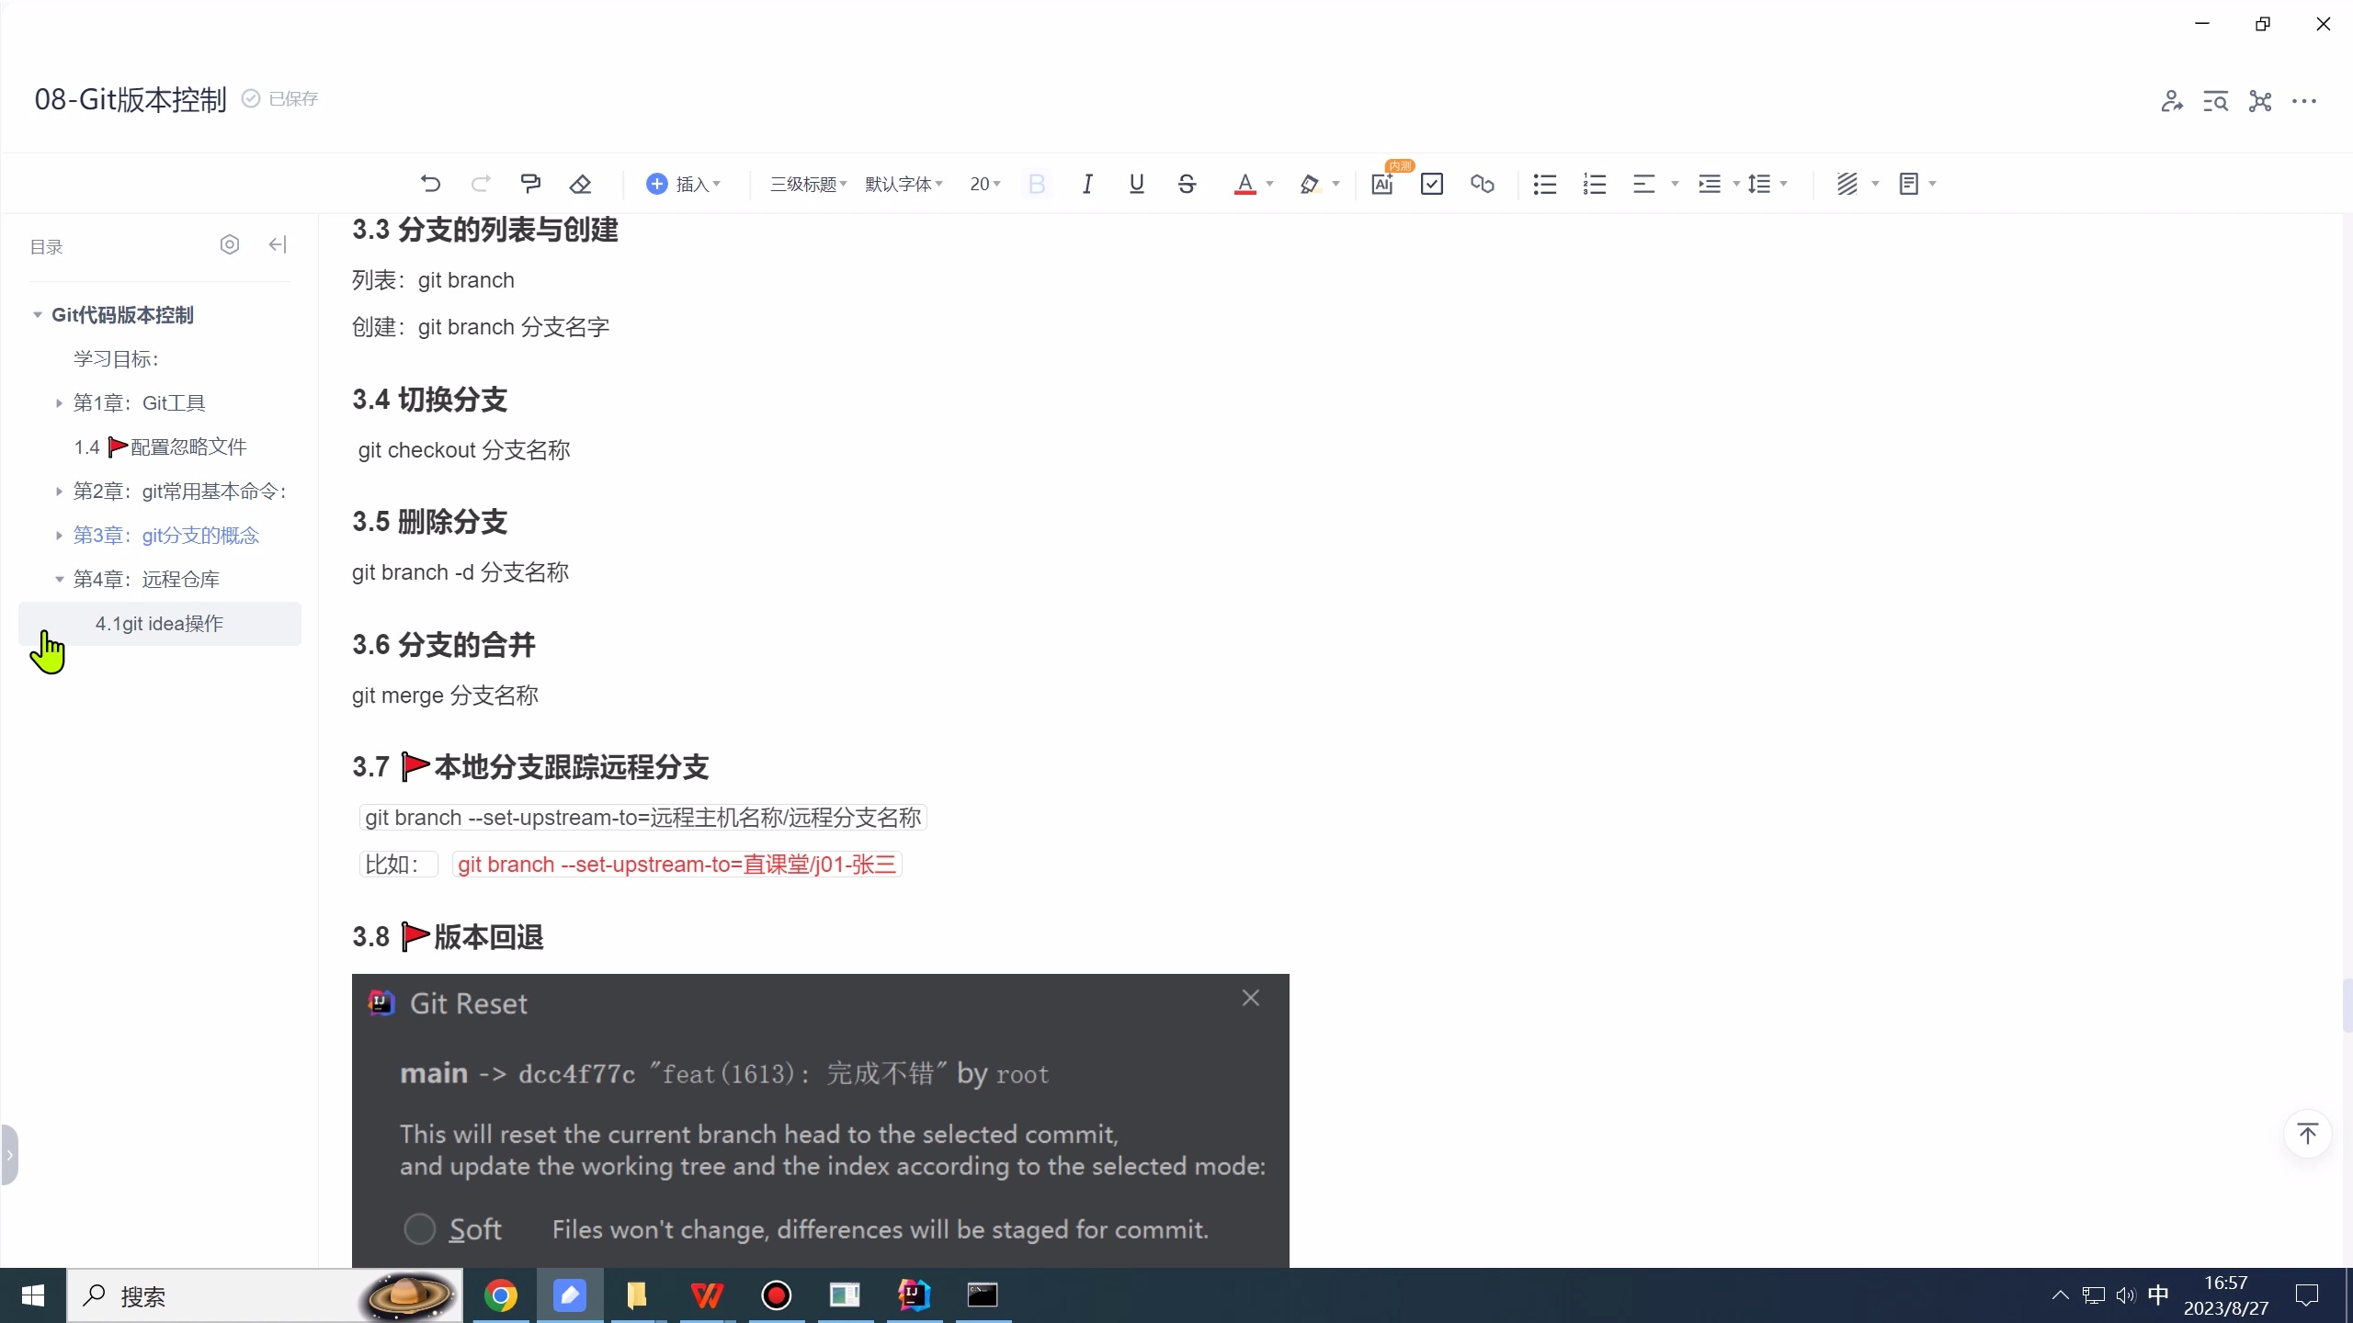The width and height of the screenshot is (2353, 1323).
Task: Click the Undo icon in the toolbar
Action: pos(429,184)
